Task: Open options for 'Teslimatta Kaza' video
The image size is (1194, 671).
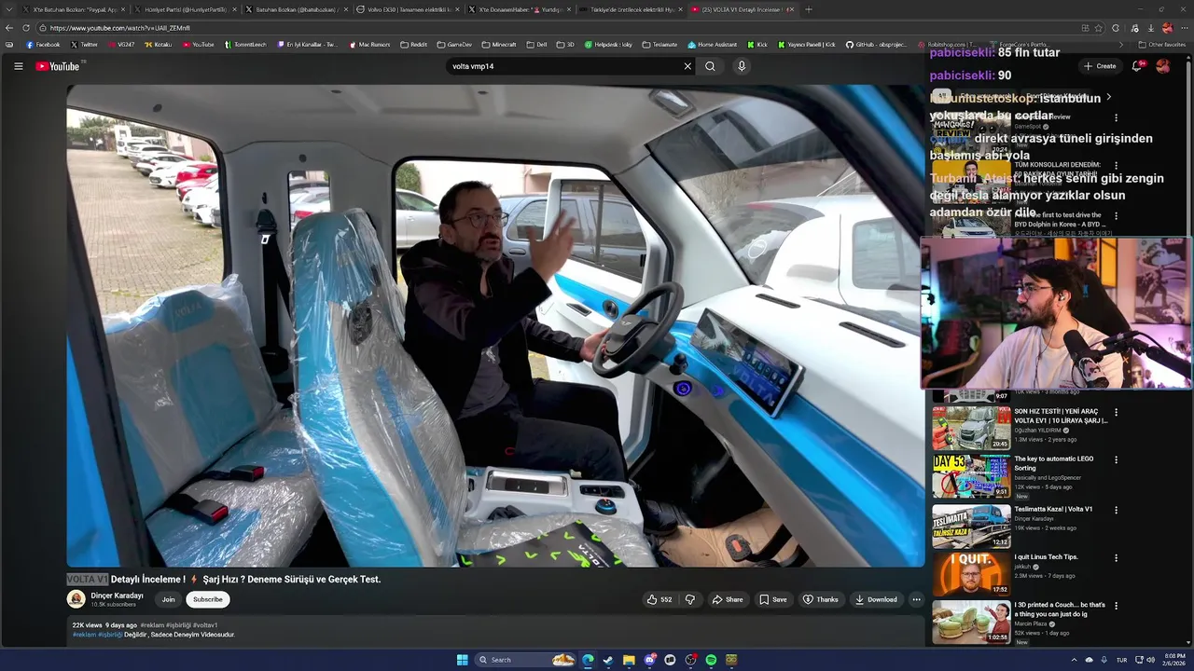Action: tap(1116, 510)
